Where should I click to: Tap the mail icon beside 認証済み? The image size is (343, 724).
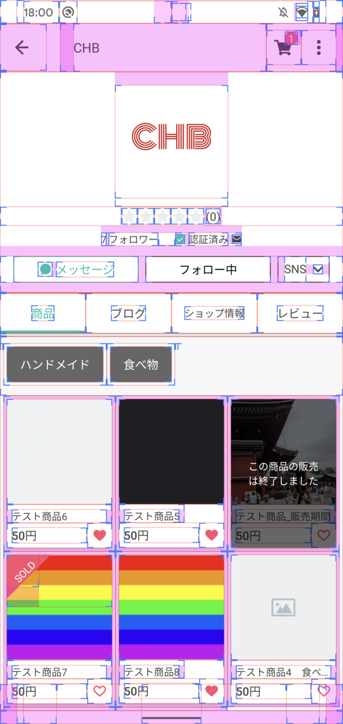236,240
